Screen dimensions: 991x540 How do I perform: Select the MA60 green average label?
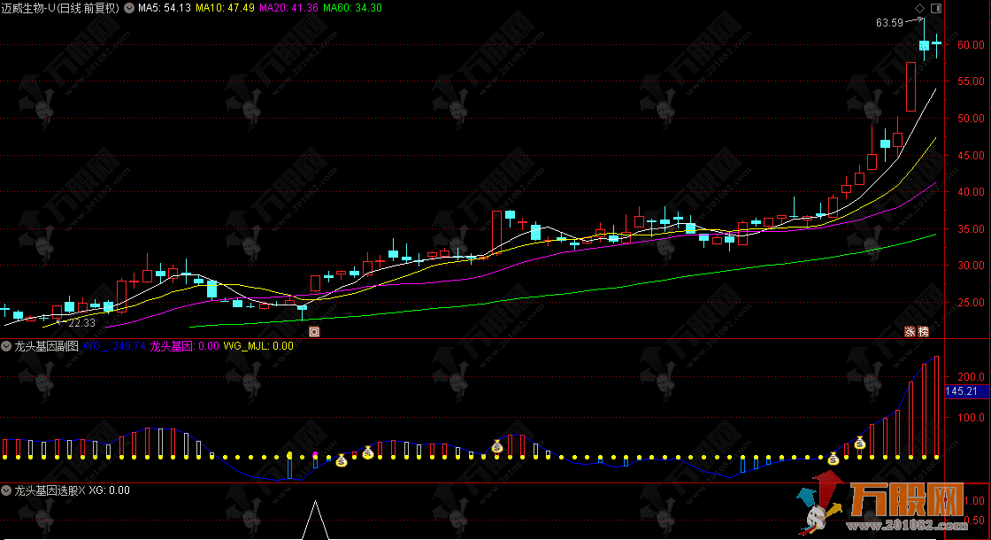coord(352,8)
